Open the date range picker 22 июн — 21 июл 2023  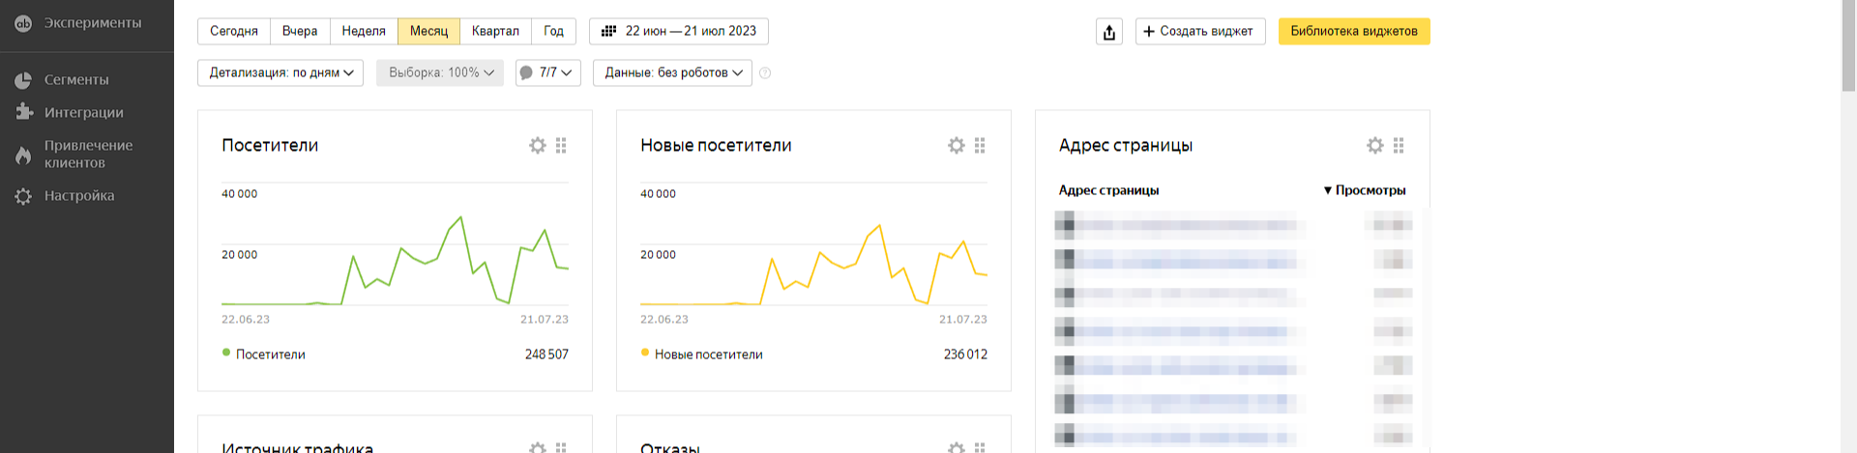(679, 31)
